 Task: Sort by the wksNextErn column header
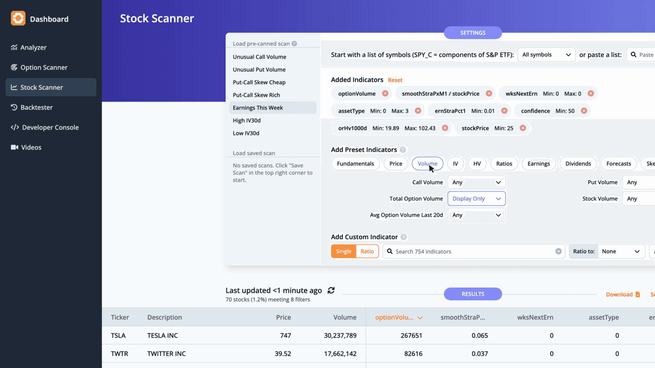[535, 317]
